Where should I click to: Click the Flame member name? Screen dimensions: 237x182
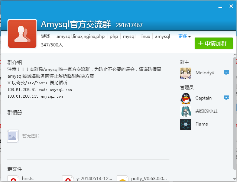tap(202, 124)
